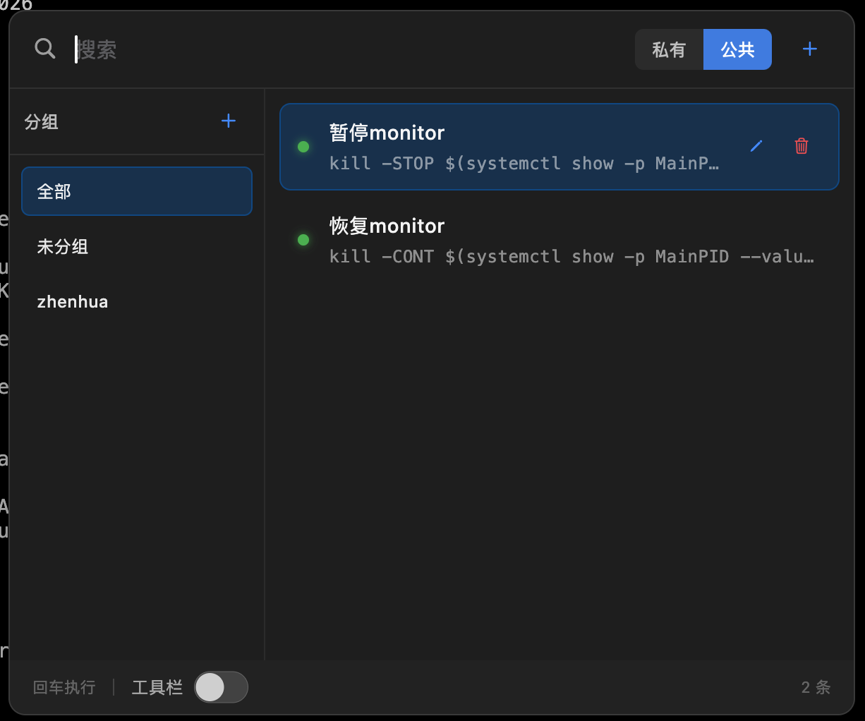
Task: Click the kill -CONT command text
Action: pos(571,257)
